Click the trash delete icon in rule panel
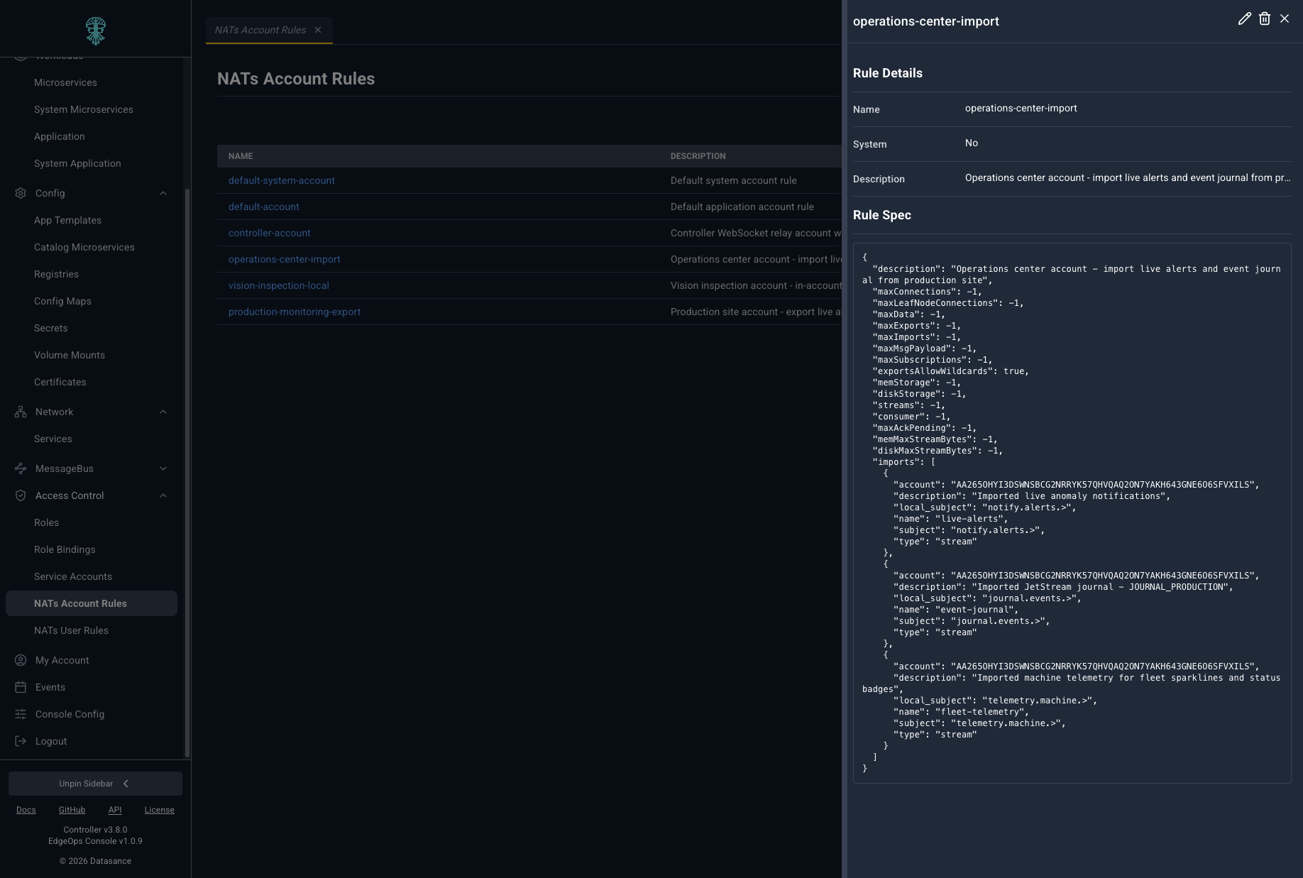The height and width of the screenshot is (878, 1303). point(1264,19)
